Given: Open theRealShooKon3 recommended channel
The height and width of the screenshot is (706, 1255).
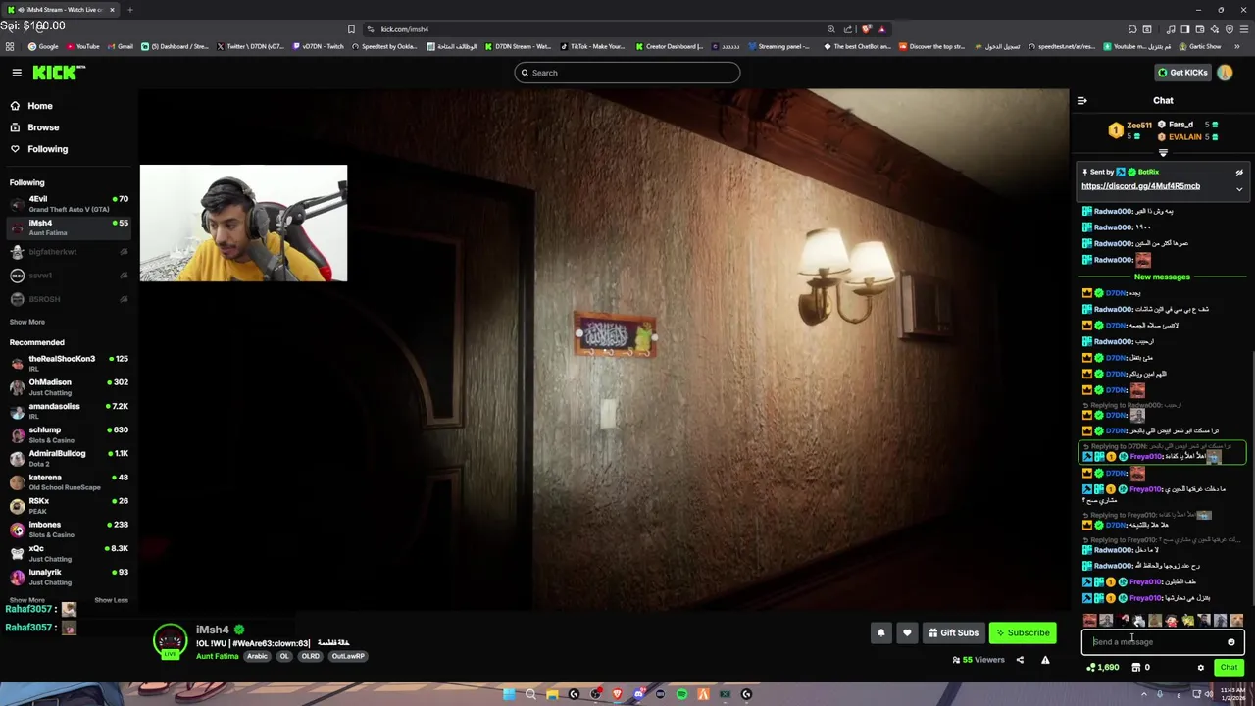Looking at the screenshot, I should pos(69,363).
